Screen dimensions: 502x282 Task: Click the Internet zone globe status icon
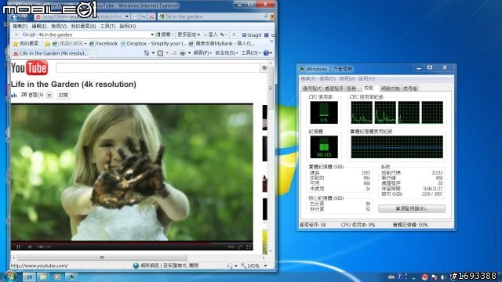136,266
